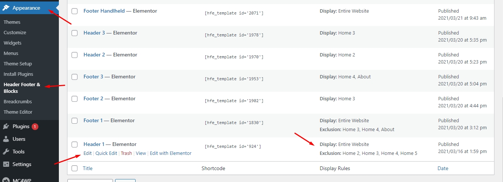Open the Widgets menu entry
The image size is (503, 182).
pos(13,43)
